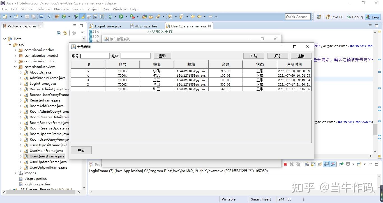Image resolution: width=383 pixels, height=203 pixels.
Task: Click Open Perspective icon
Action: pos(319,17)
